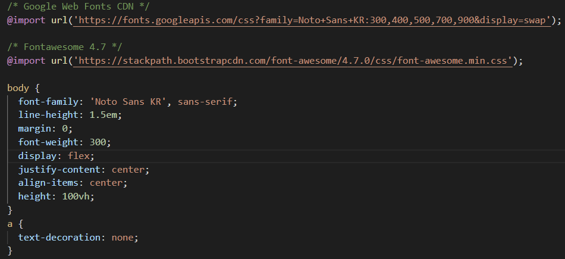Click the none value of text-decoration
Viewport: 565px width, 259px height.
pos(123,238)
